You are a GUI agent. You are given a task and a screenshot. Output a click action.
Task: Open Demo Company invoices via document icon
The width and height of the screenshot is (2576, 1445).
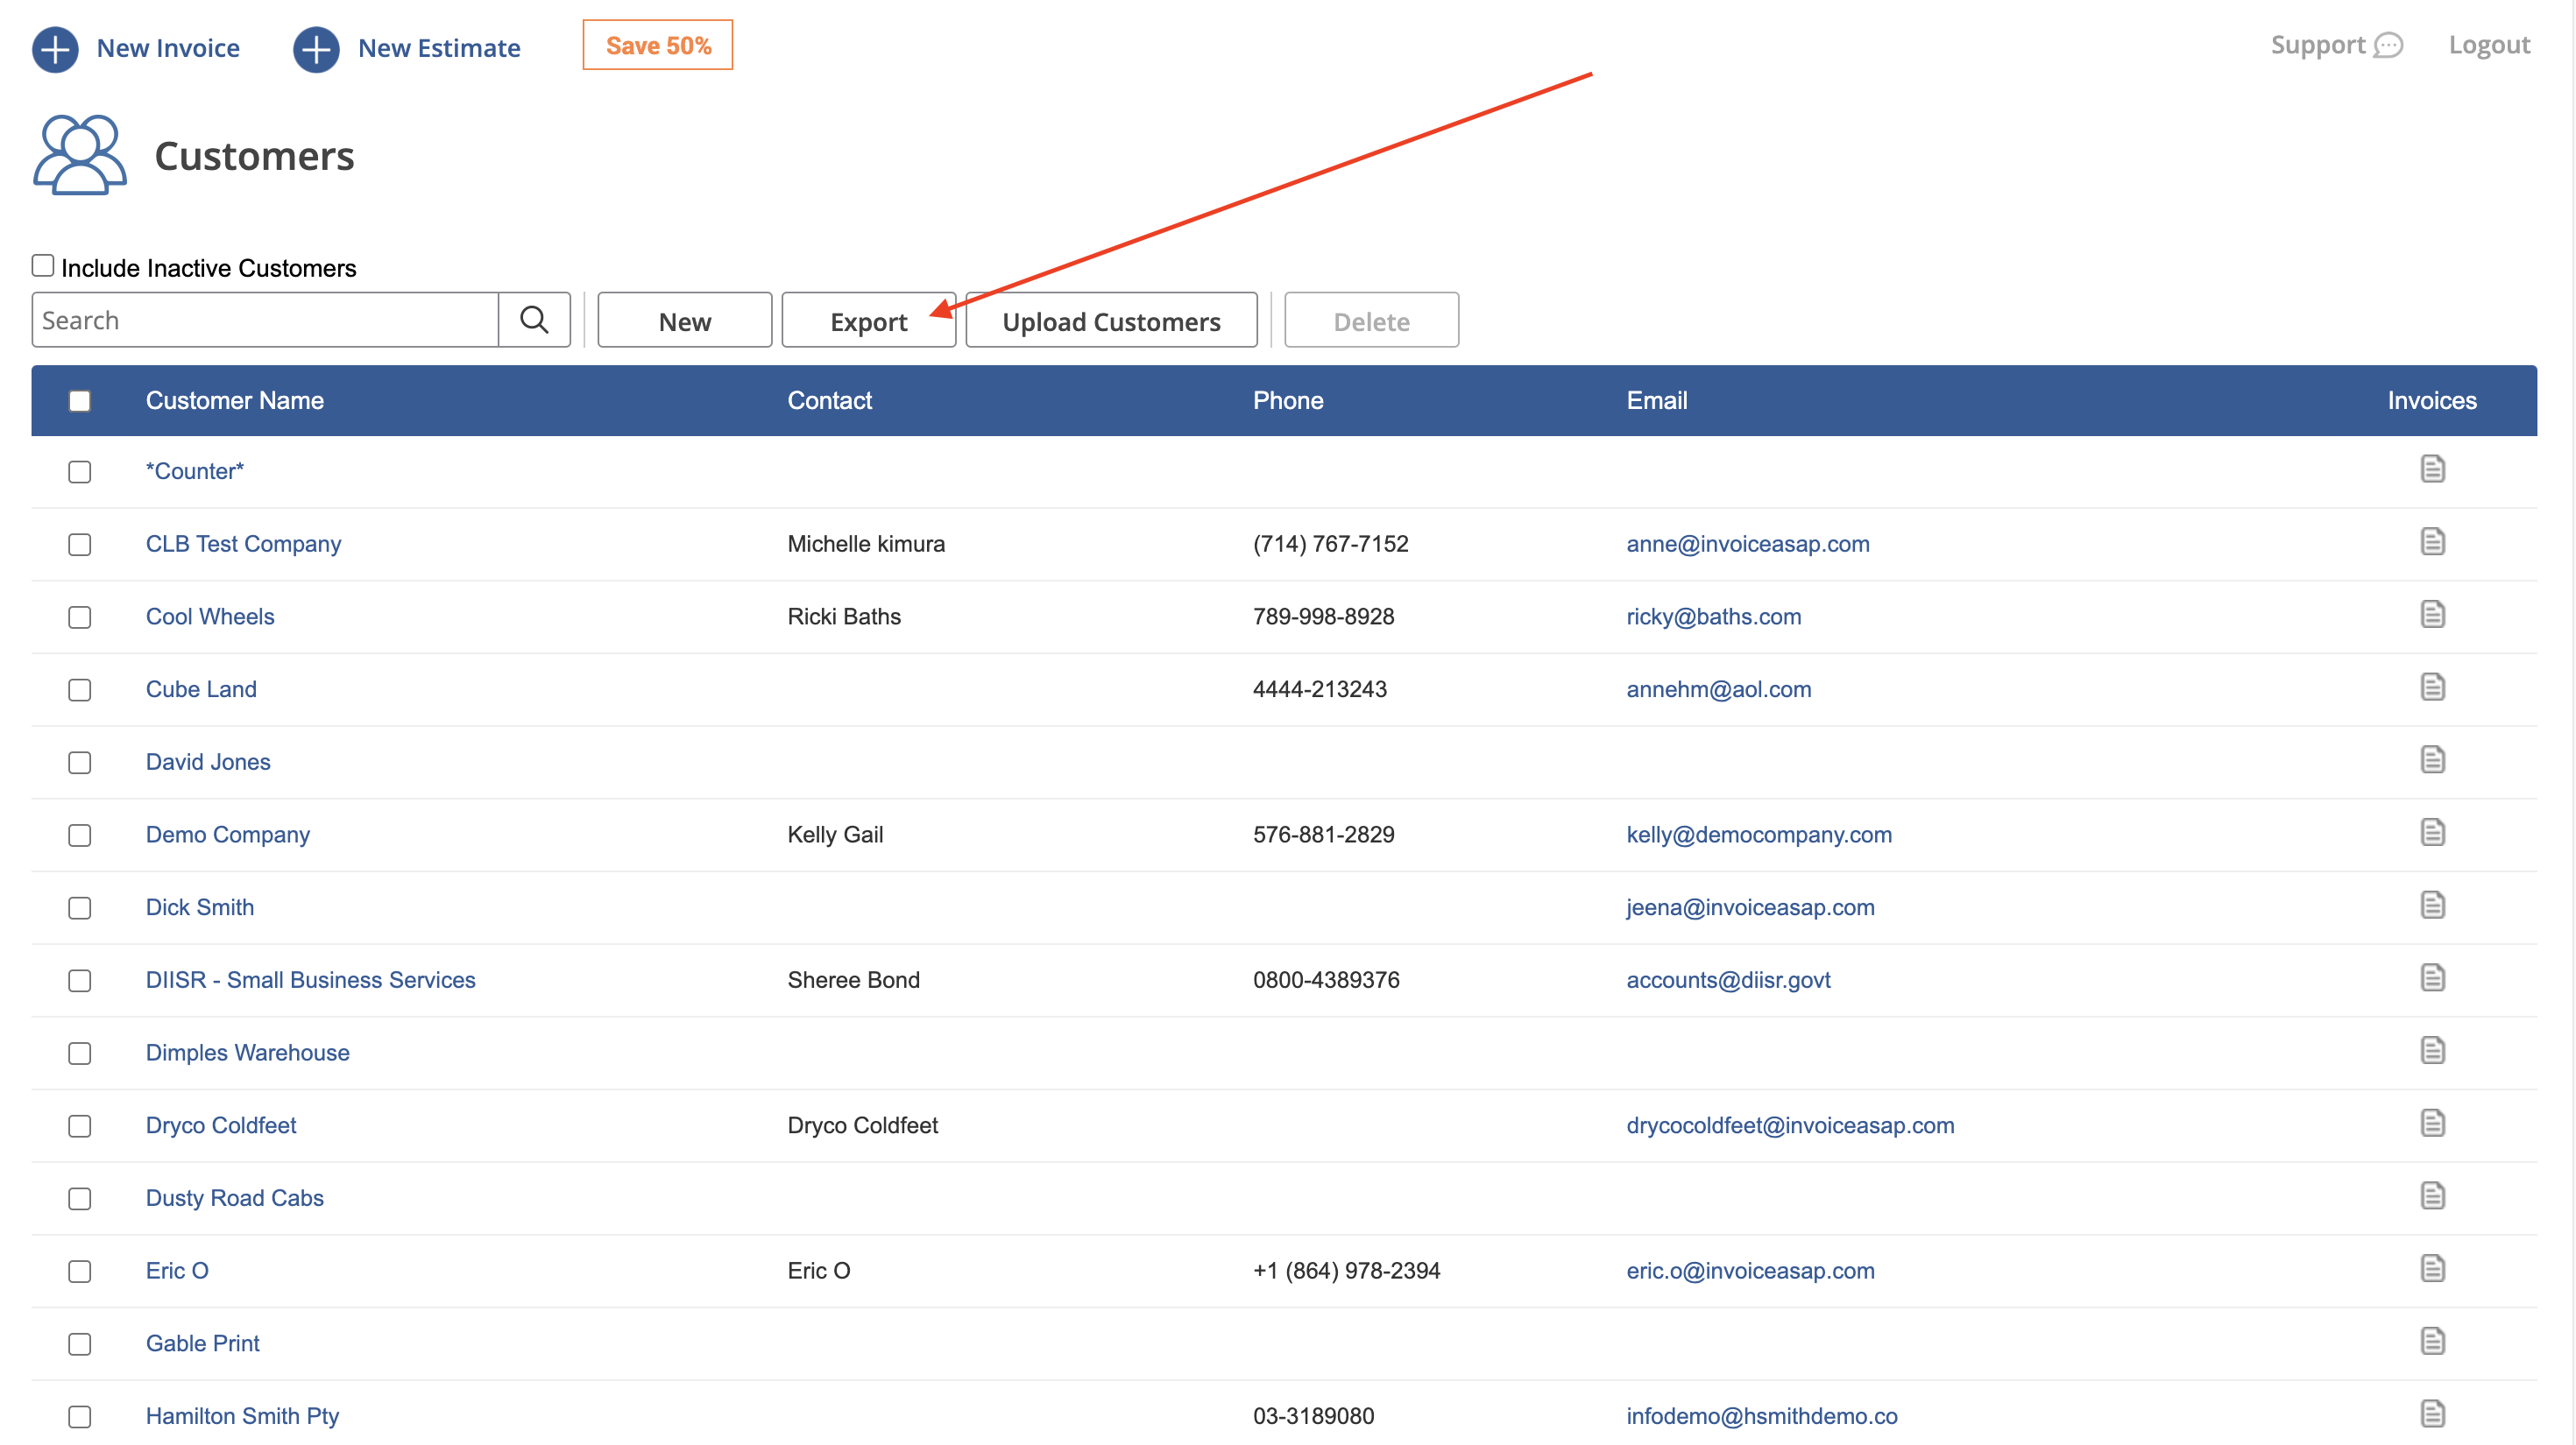click(2433, 831)
